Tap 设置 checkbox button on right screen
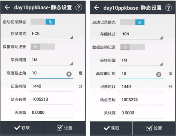 154,128
